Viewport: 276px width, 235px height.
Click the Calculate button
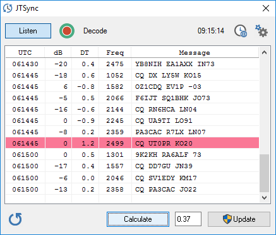(x=138, y=219)
